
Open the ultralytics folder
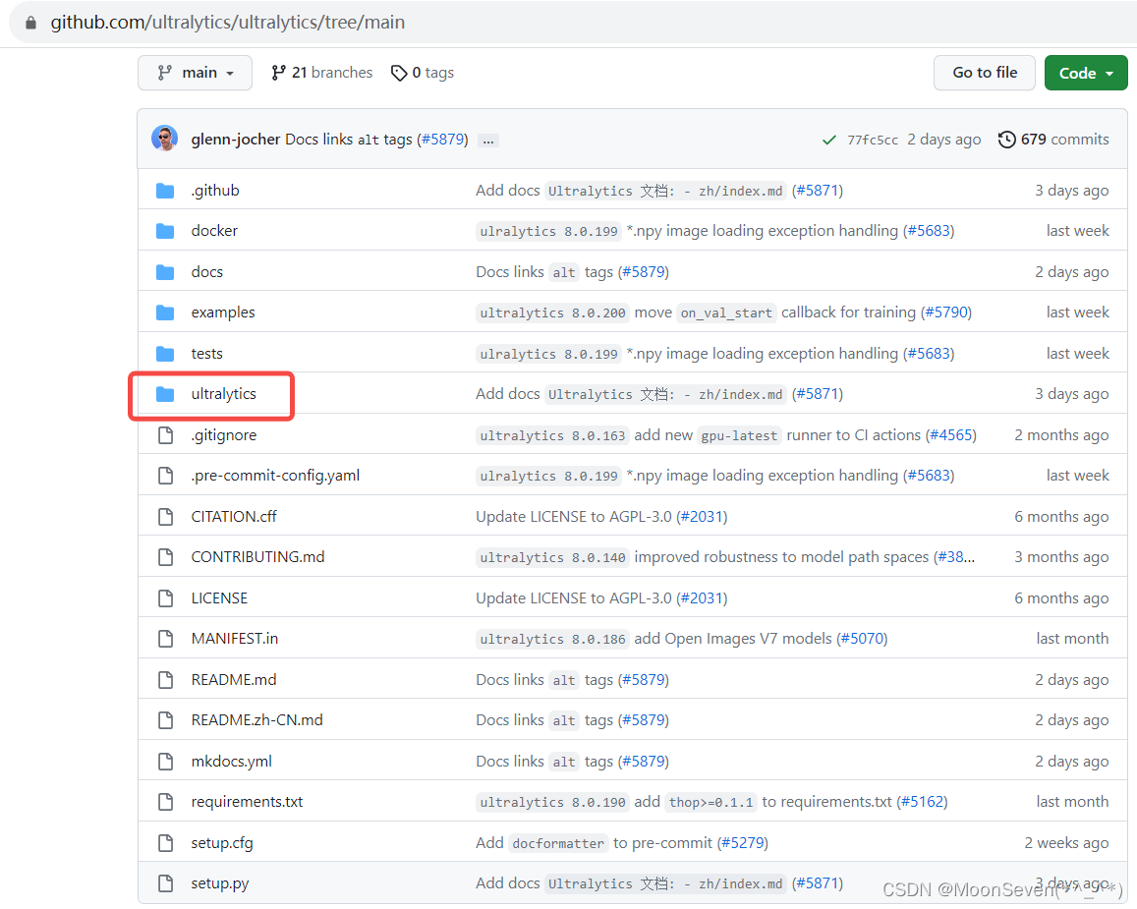[223, 394]
